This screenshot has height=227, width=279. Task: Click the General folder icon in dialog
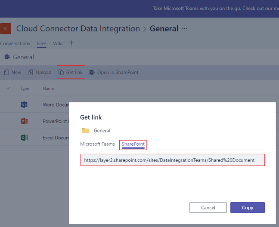[86, 131]
